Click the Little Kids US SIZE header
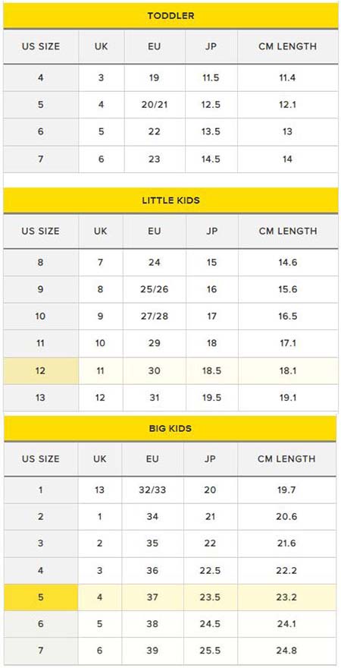The image size is (341, 668). tap(41, 232)
